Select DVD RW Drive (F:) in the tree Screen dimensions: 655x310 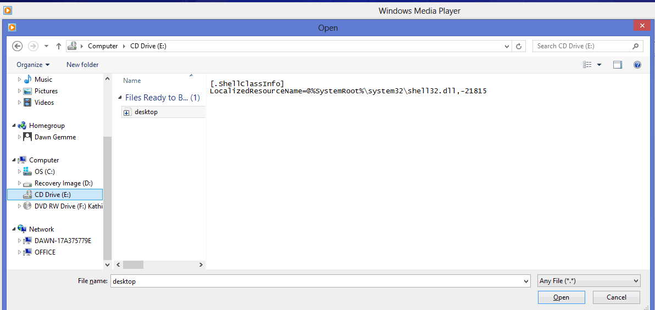tap(68, 206)
